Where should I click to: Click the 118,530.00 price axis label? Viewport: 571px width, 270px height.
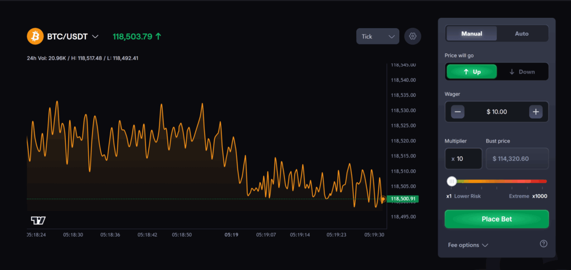(403, 110)
